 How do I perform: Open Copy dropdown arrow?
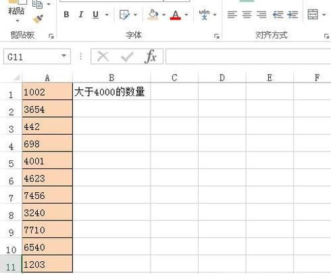click(x=49, y=4)
